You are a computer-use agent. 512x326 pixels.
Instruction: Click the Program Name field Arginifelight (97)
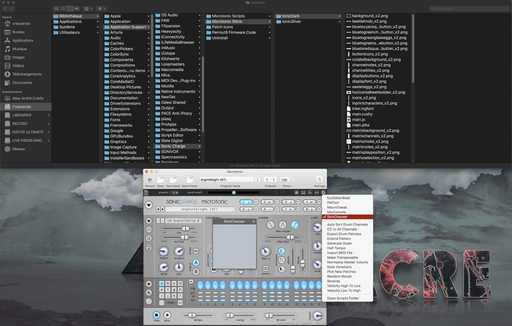227,179
